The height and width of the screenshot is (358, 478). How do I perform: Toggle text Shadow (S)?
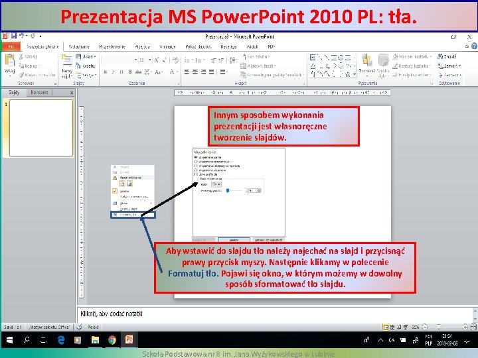[130, 72]
